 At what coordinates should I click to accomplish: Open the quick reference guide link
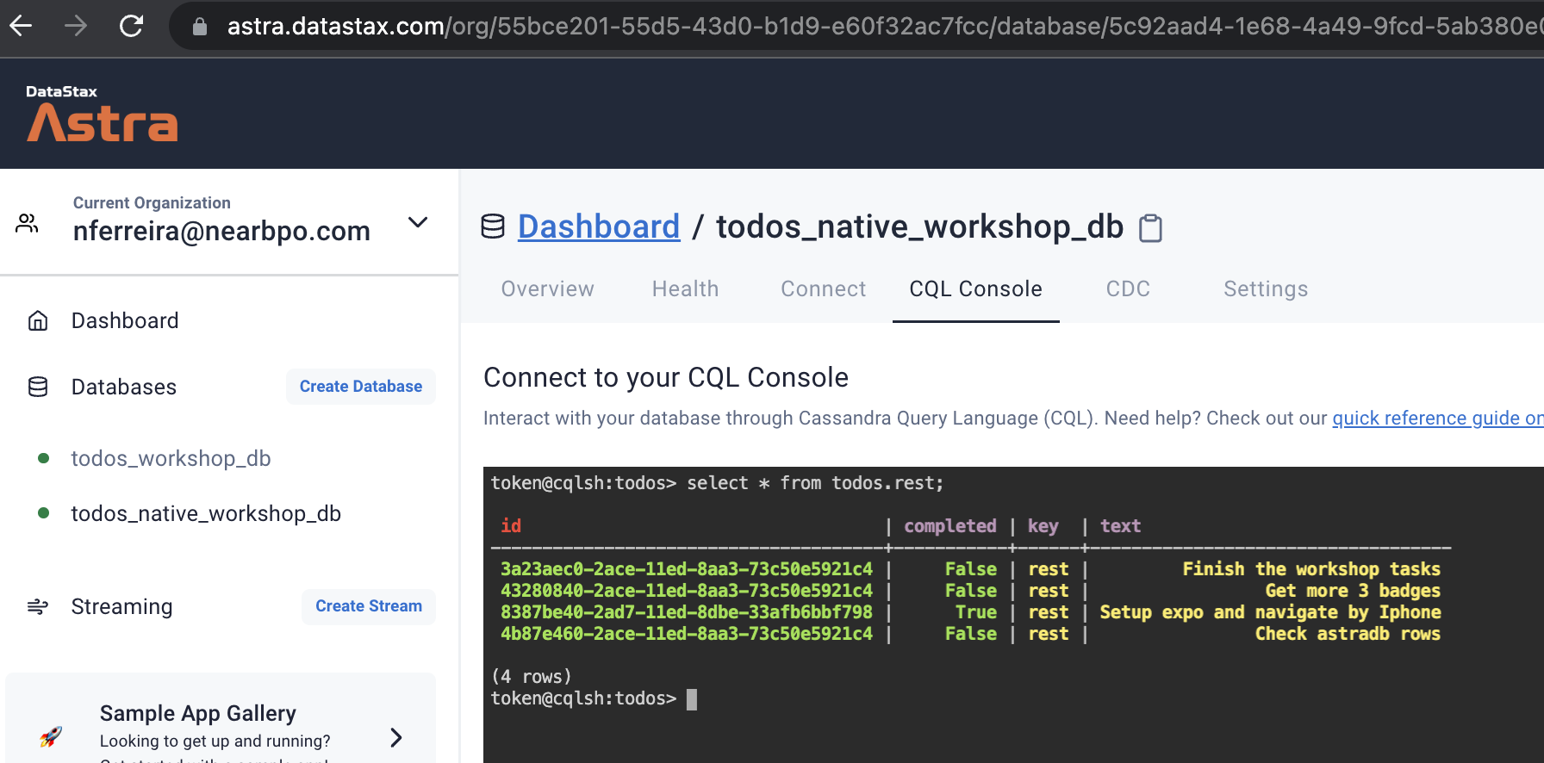[x=1438, y=418]
